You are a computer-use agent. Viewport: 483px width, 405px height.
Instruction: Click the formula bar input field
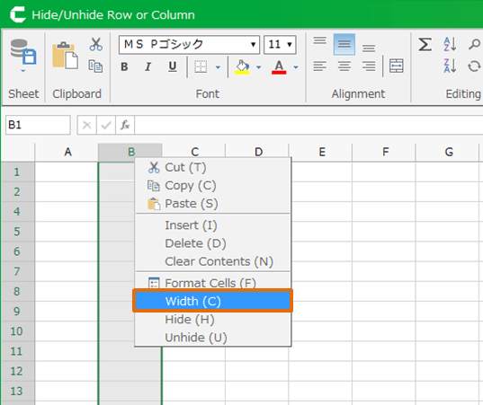[x=309, y=125]
